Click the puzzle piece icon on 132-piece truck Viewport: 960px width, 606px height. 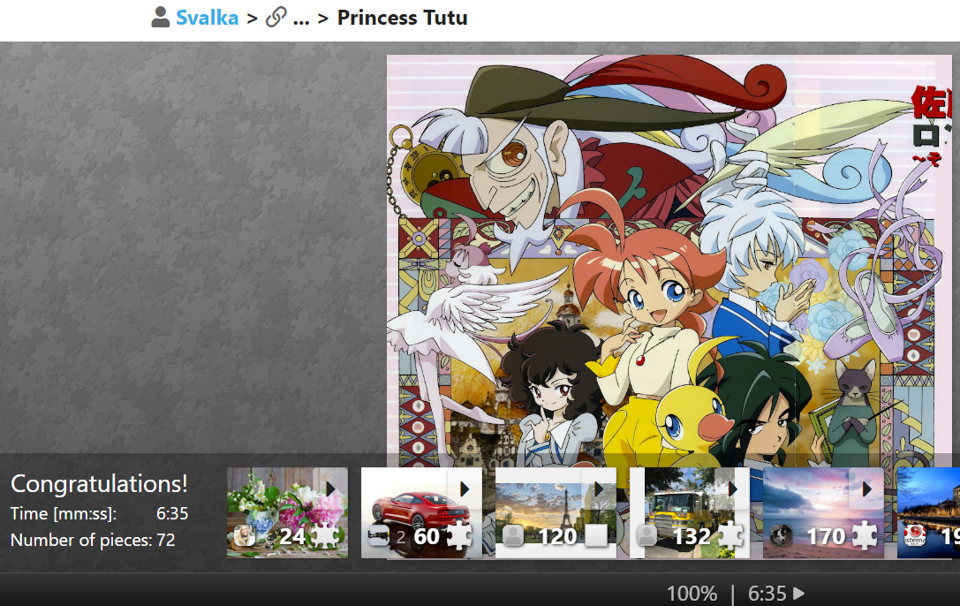pos(729,536)
